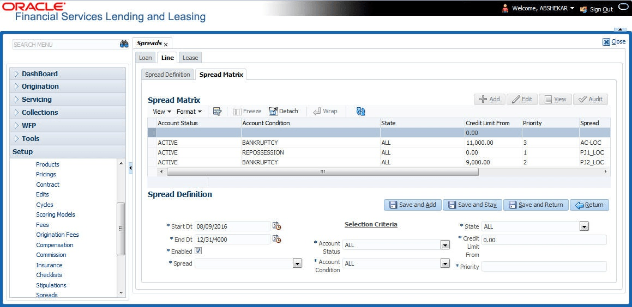
Task: Open Origination Fees in the Setup menu
Action: (57, 235)
